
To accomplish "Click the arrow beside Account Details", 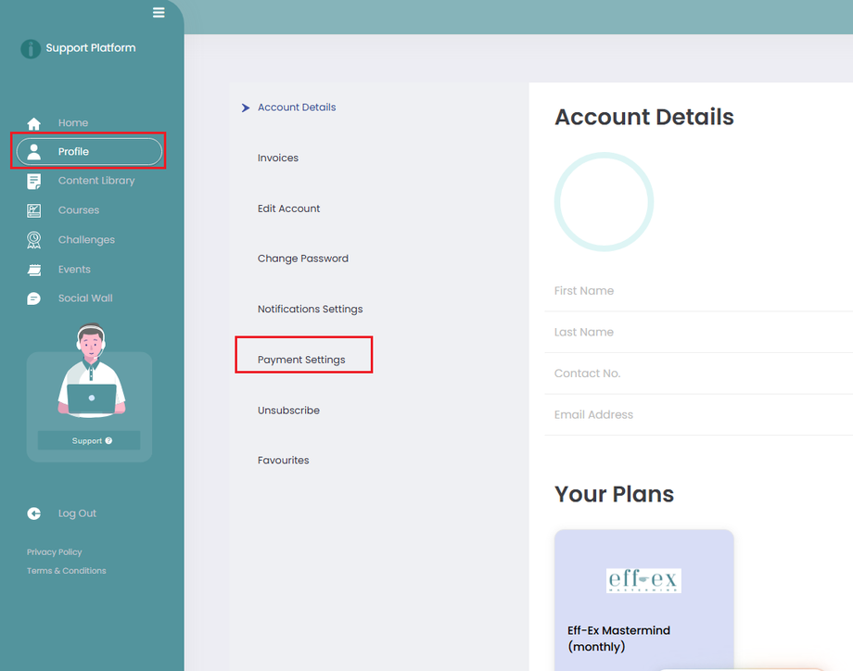I will [x=246, y=108].
